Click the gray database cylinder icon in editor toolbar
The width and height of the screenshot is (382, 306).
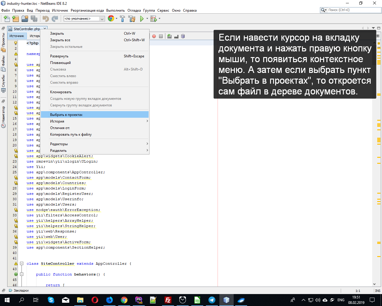pos(183,36)
